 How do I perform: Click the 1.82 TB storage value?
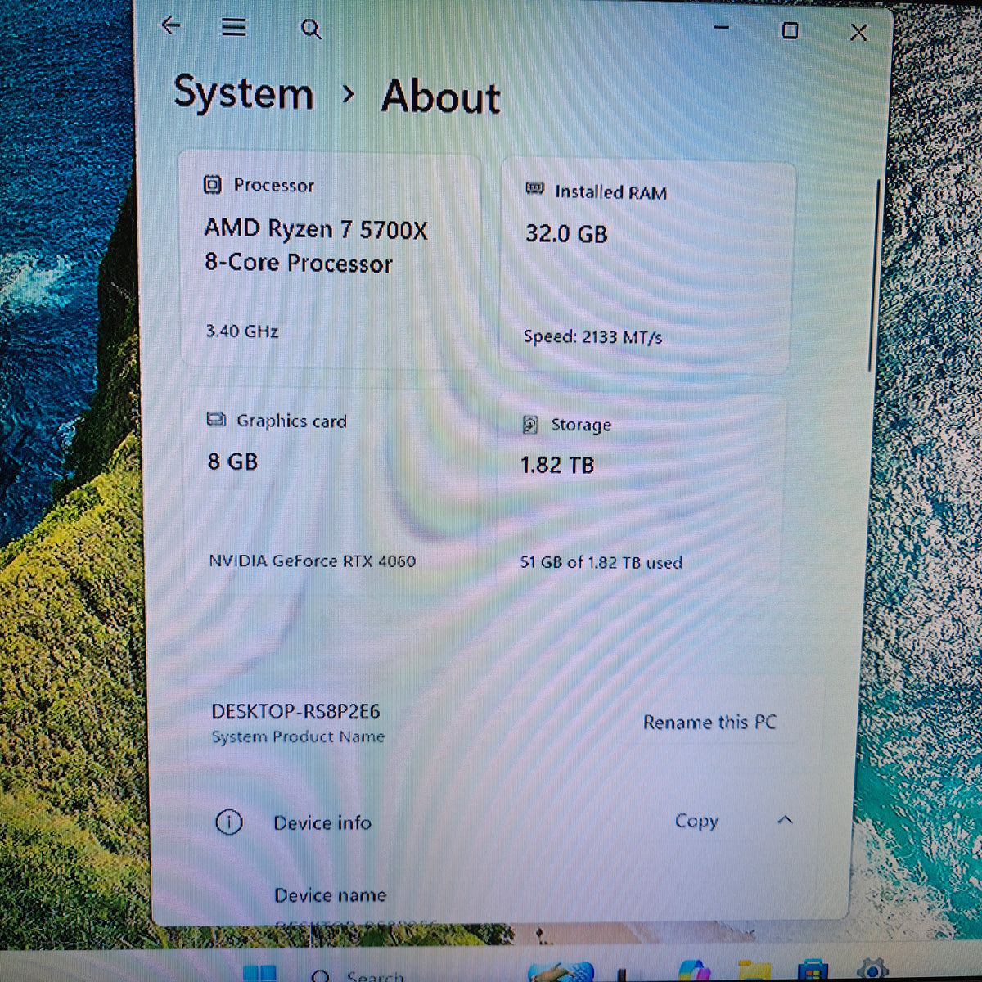[x=557, y=465]
